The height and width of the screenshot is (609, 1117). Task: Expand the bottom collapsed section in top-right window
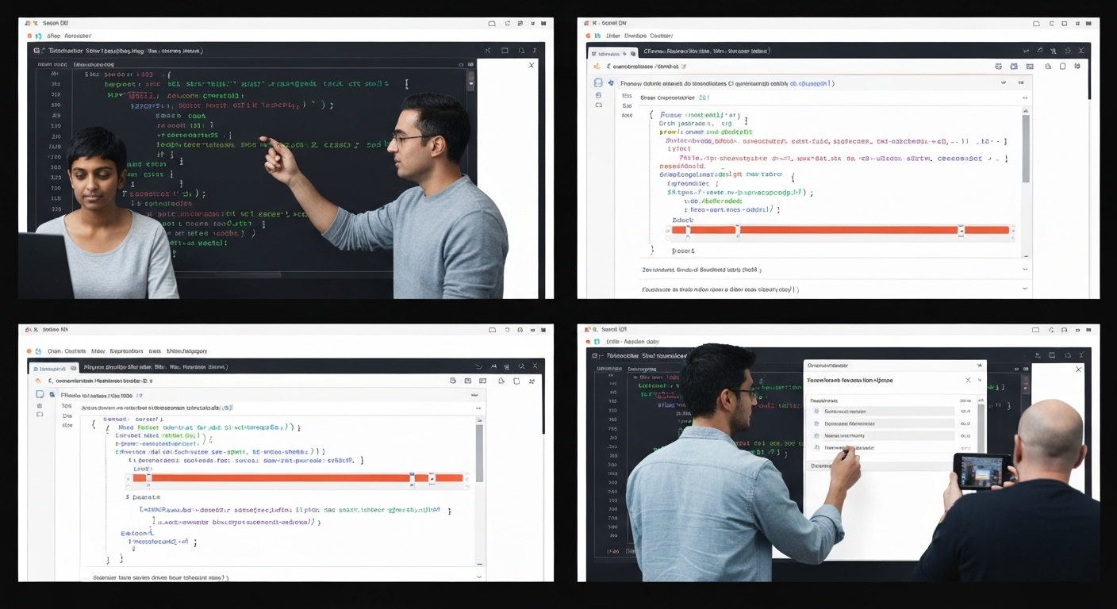[x=1024, y=289]
